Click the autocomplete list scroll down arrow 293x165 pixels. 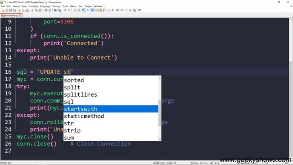[x=160, y=139]
